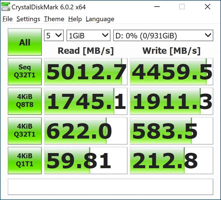Select the 1911.3 write result
This screenshot has width=221, height=200.
point(172,101)
